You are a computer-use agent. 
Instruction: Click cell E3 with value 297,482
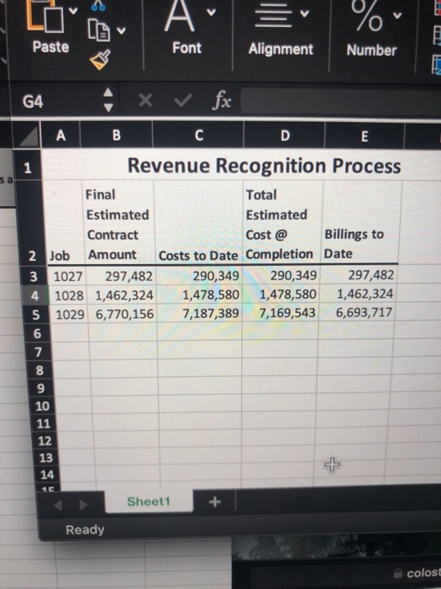(360, 274)
